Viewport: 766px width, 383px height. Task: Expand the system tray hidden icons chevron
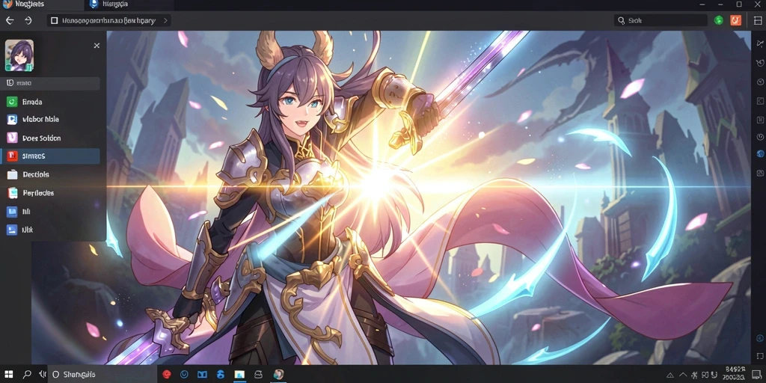click(683, 375)
